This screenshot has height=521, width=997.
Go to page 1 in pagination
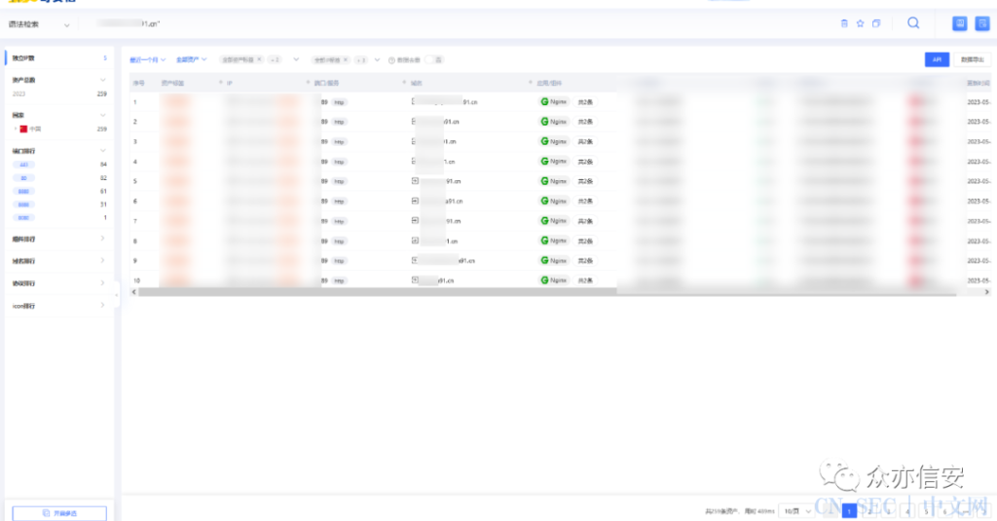(849, 511)
